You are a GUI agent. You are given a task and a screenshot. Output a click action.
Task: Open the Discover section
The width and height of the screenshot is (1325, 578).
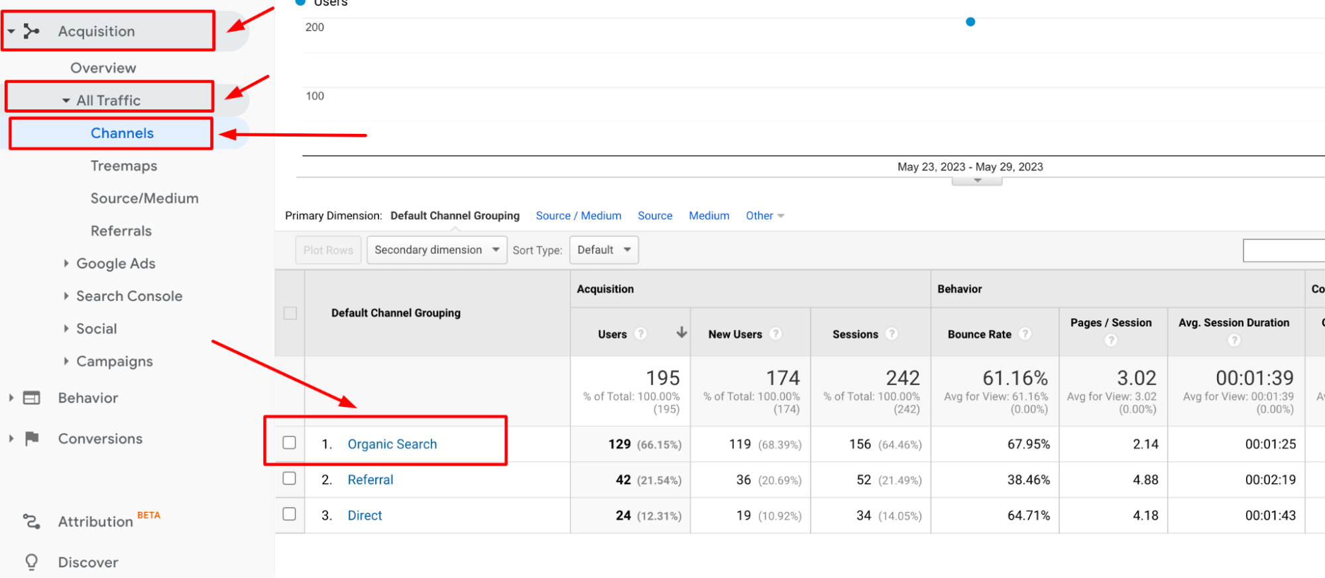click(x=88, y=562)
